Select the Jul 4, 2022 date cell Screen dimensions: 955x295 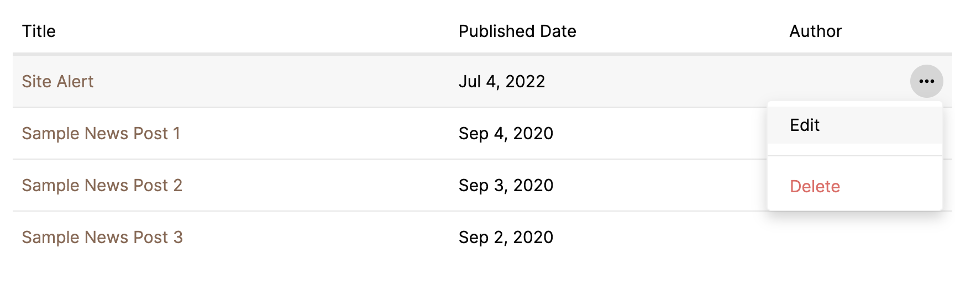pos(501,82)
